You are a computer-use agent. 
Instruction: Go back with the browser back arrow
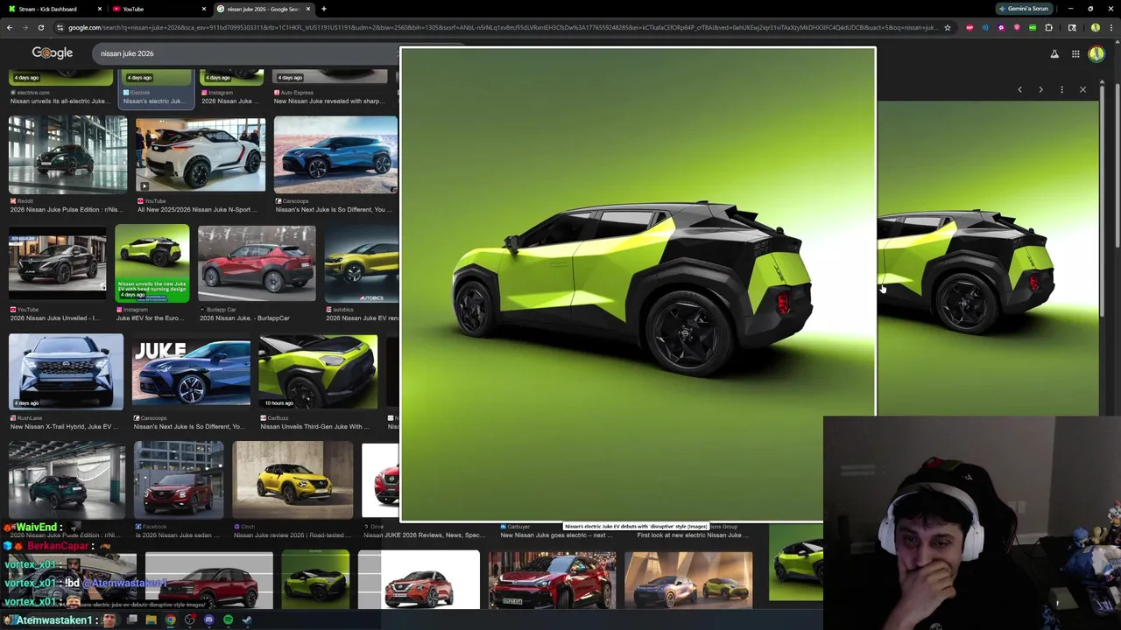tap(10, 27)
